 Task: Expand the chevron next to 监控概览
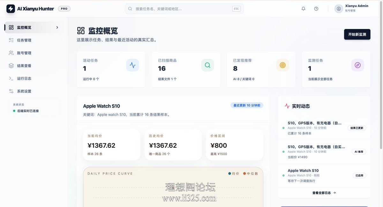(57, 27)
